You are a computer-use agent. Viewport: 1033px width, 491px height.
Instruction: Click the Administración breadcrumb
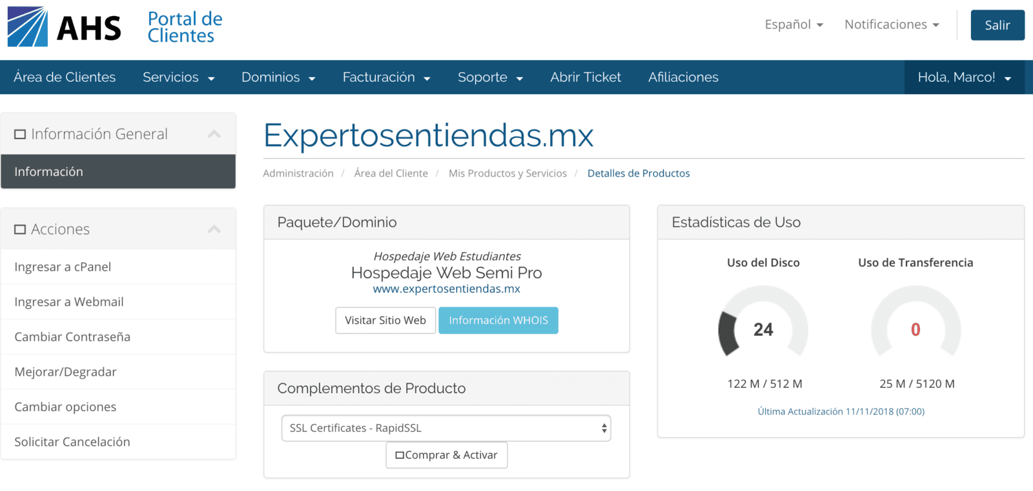[298, 173]
